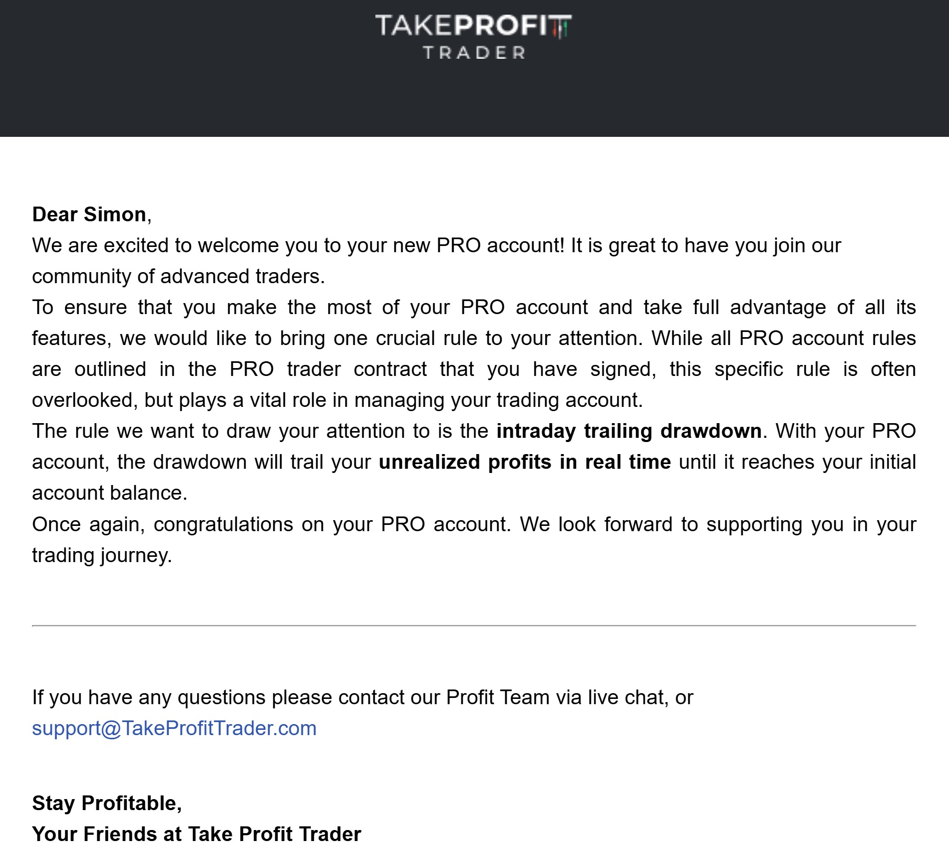The height and width of the screenshot is (851, 949).
Task: Click "Your Friends at Take Profit Trader" signature
Action: tap(197, 834)
